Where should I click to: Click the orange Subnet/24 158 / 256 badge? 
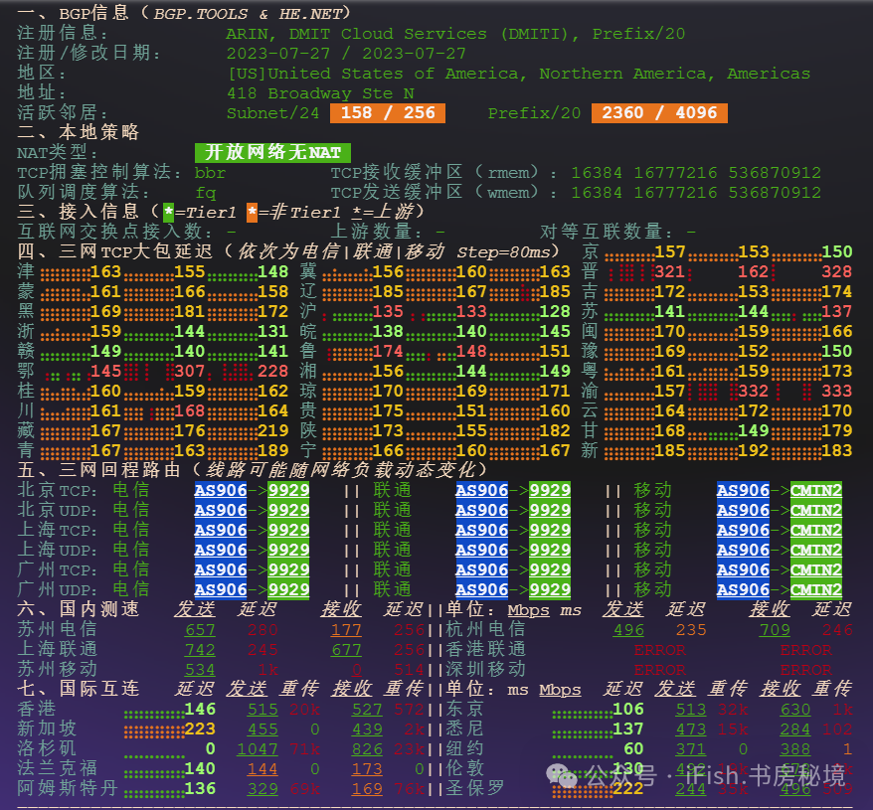click(388, 113)
